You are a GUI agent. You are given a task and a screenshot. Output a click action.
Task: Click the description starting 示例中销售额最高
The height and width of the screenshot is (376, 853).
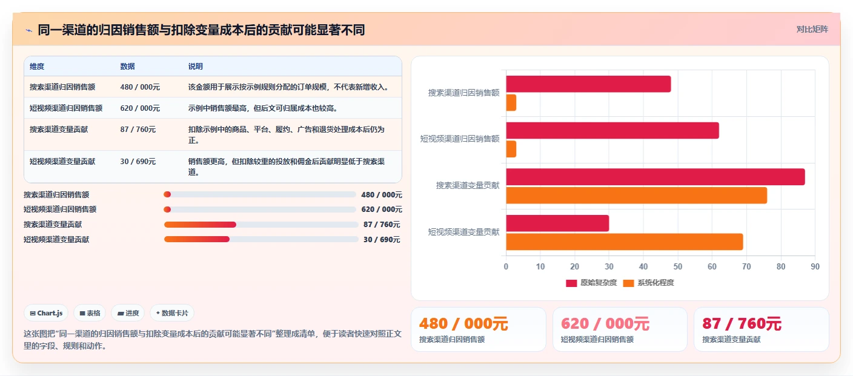click(263, 108)
